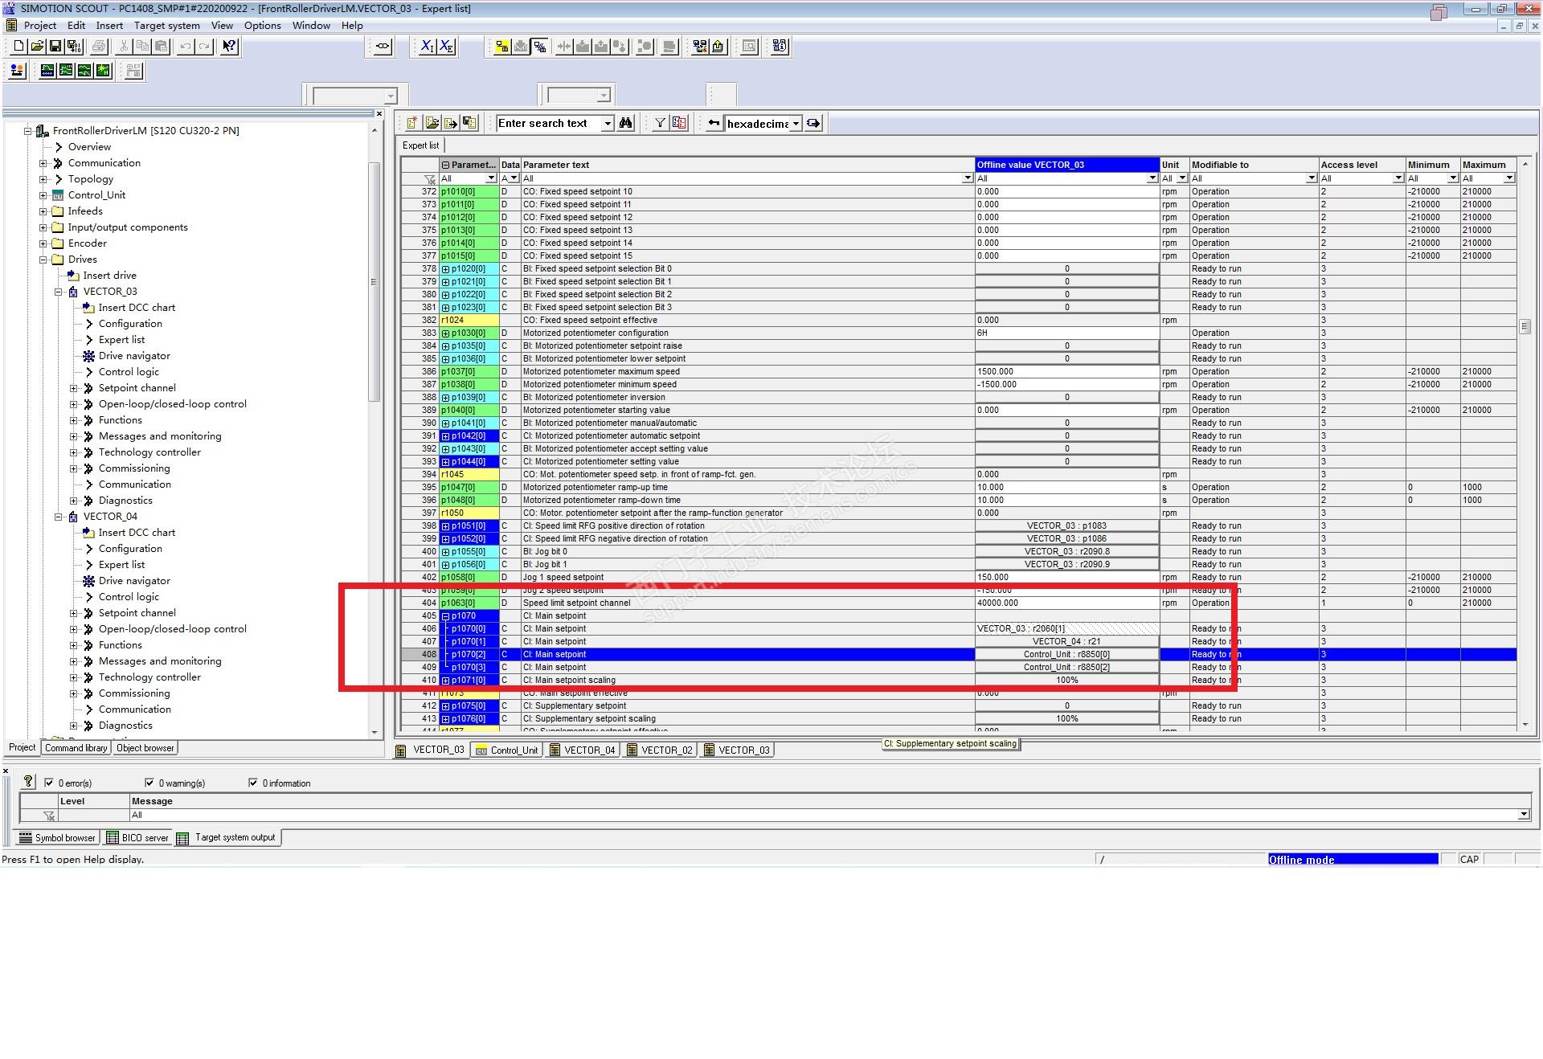The image size is (1543, 1059).
Task: Toggle the 0 warning(s) checkbox
Action: pyautogui.click(x=149, y=783)
